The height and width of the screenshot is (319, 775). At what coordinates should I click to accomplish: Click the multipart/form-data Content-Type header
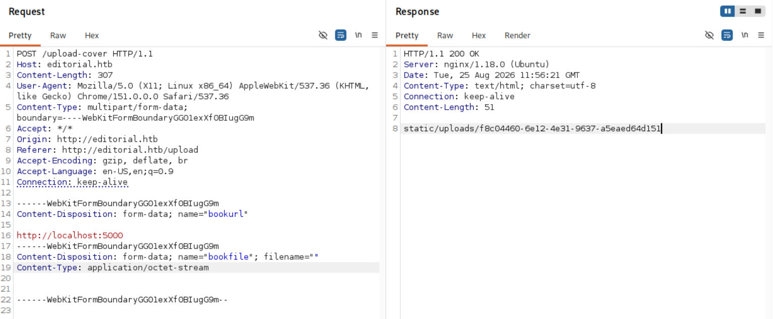coord(135,113)
